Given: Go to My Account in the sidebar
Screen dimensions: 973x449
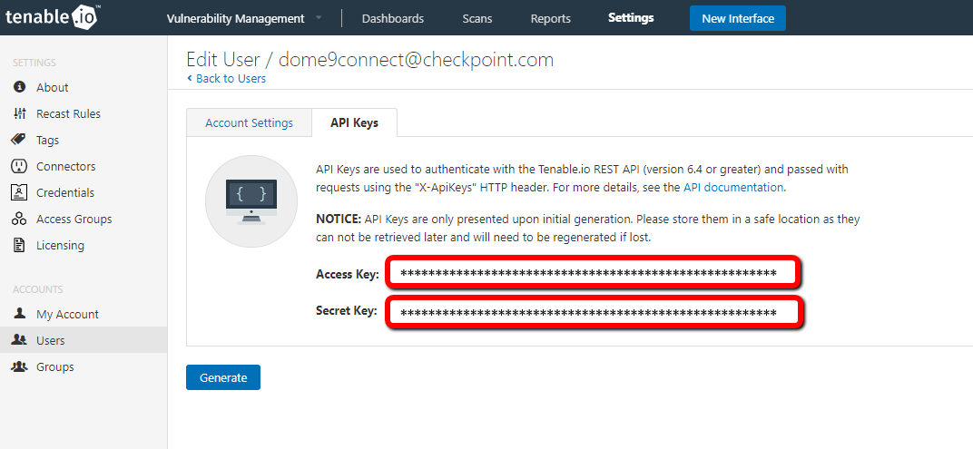Looking at the screenshot, I should 67,315.
